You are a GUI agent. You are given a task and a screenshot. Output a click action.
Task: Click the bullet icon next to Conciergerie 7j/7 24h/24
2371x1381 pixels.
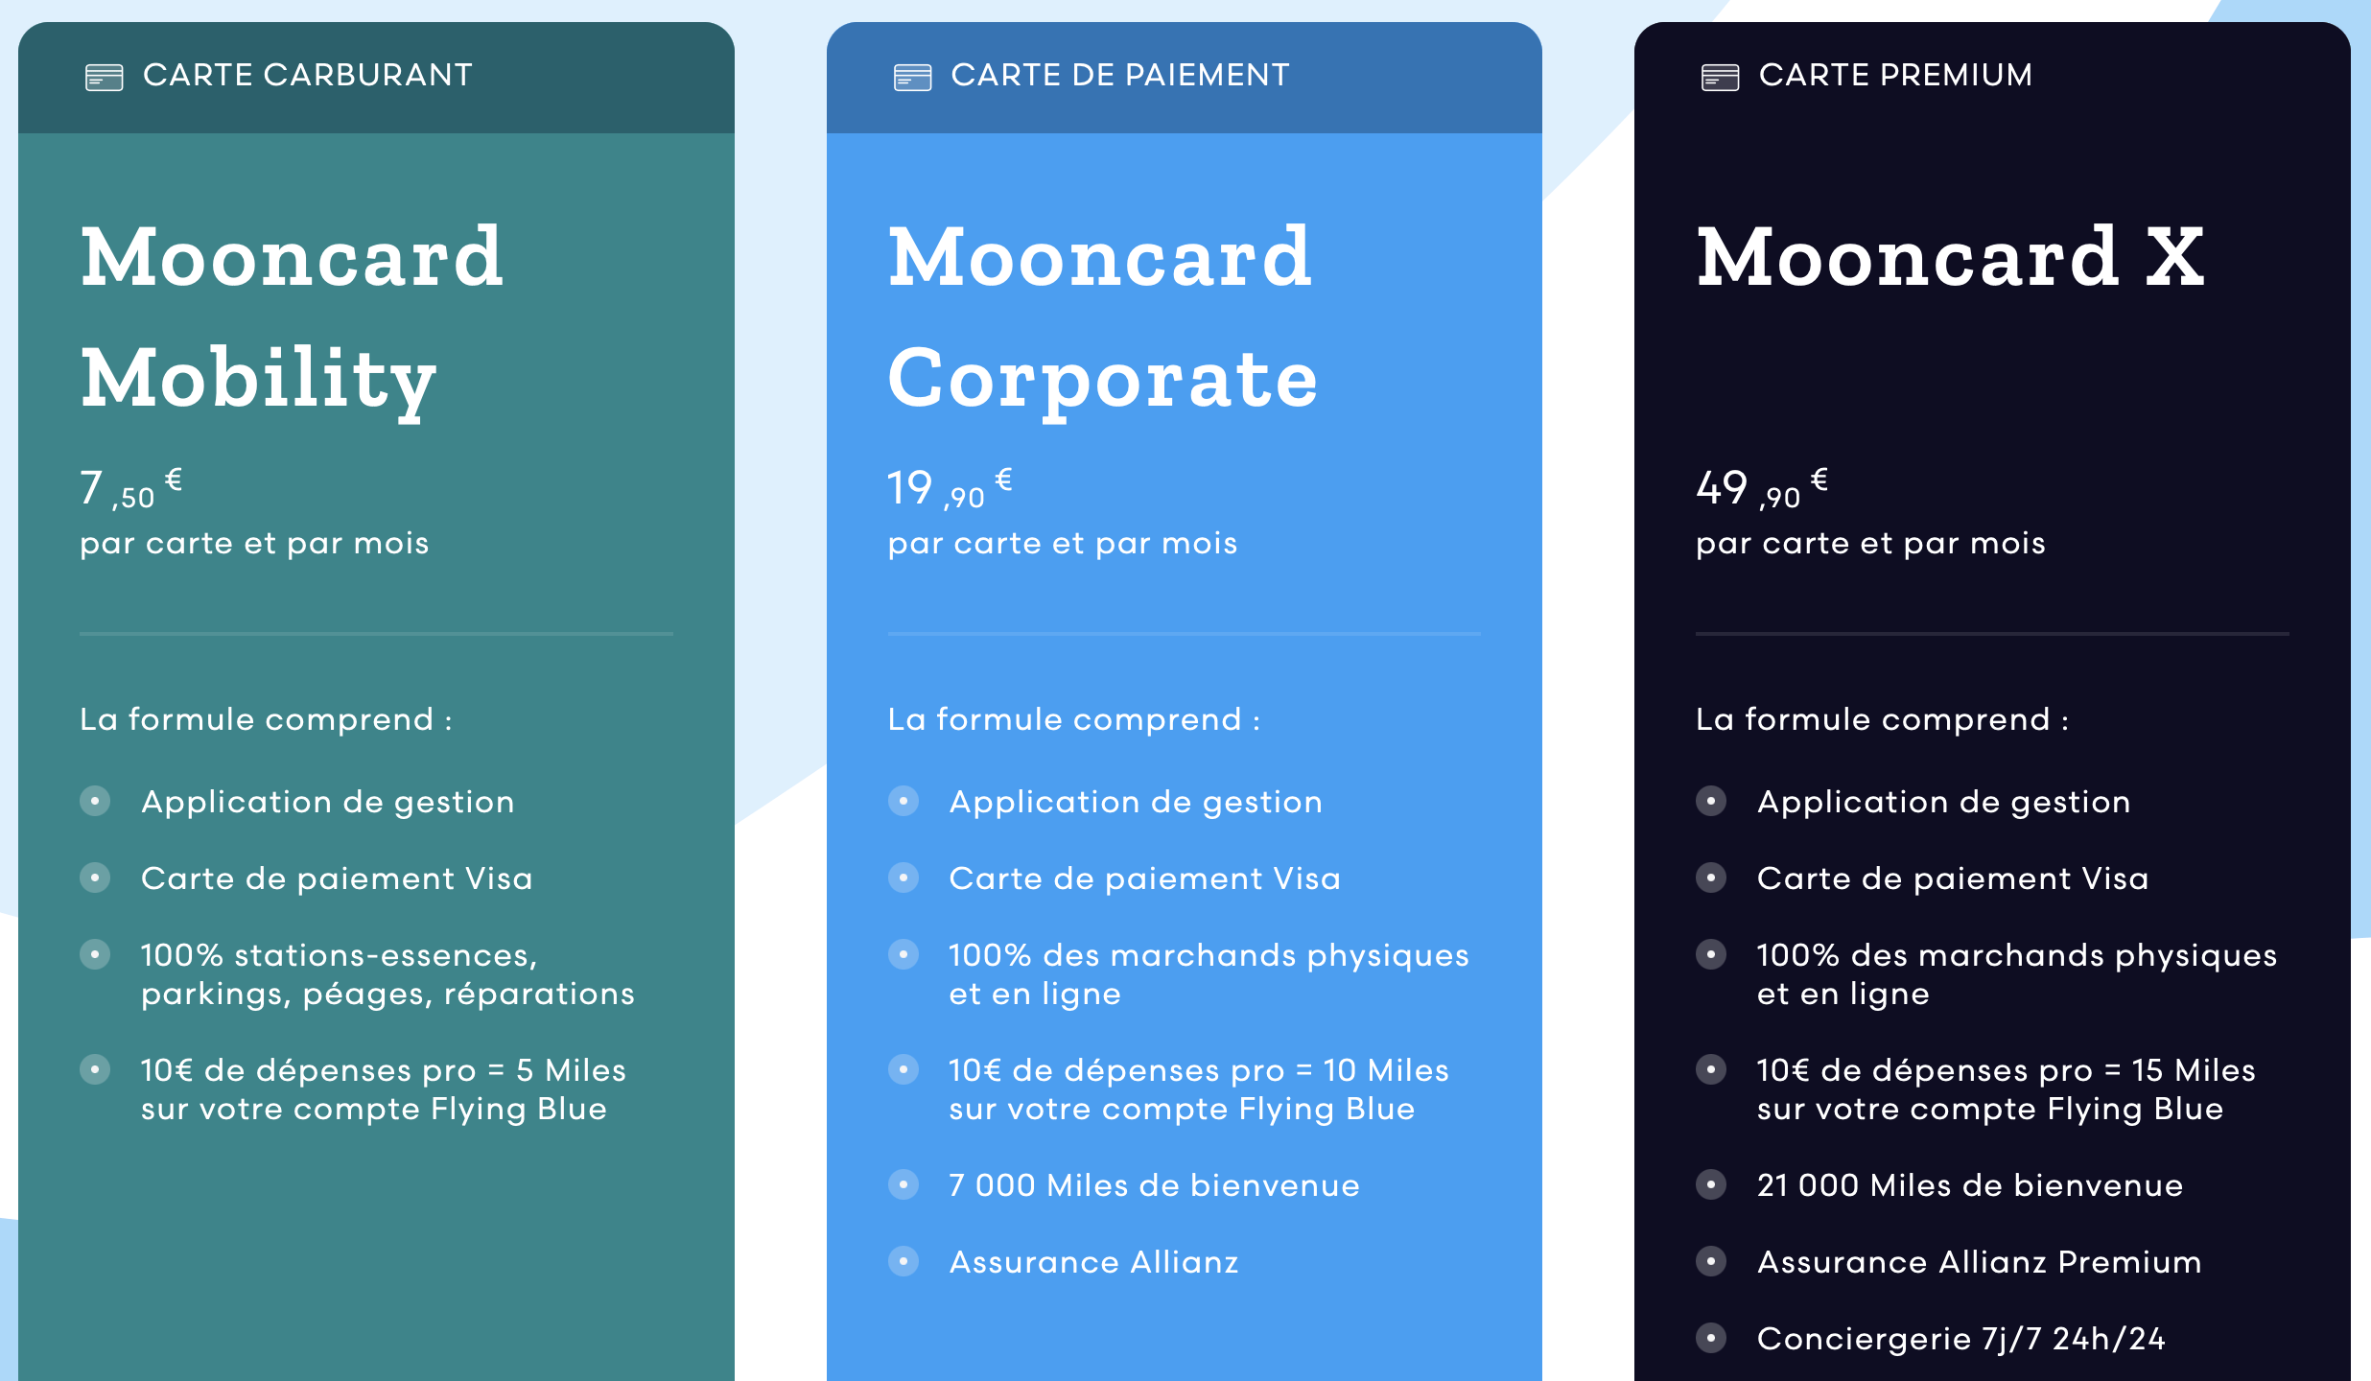click(x=1711, y=1338)
